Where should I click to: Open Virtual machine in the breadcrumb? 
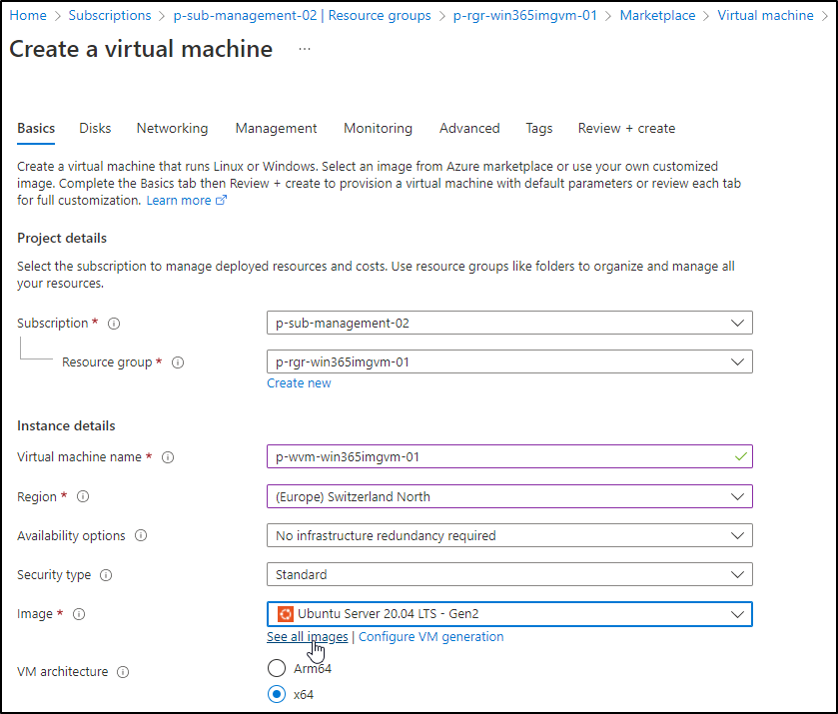click(x=765, y=16)
